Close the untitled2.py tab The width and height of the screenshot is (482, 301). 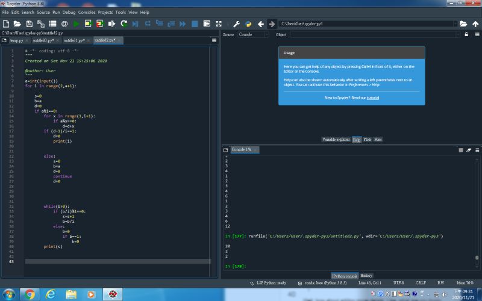119,40
